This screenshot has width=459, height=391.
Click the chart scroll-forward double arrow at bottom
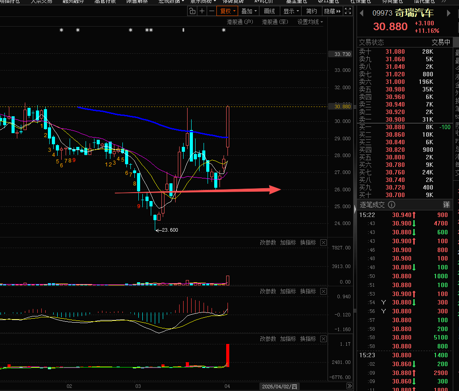tap(349, 386)
